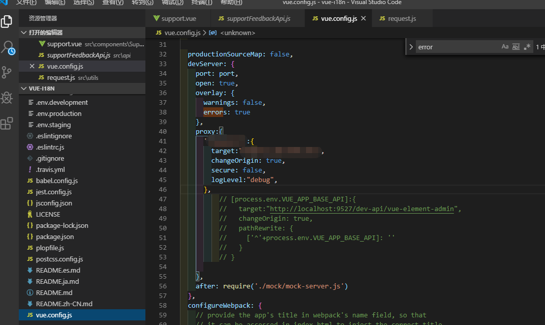The height and width of the screenshot is (325, 545).
Task: Close vue.config.js from Open Editors list
Action: coord(32,66)
